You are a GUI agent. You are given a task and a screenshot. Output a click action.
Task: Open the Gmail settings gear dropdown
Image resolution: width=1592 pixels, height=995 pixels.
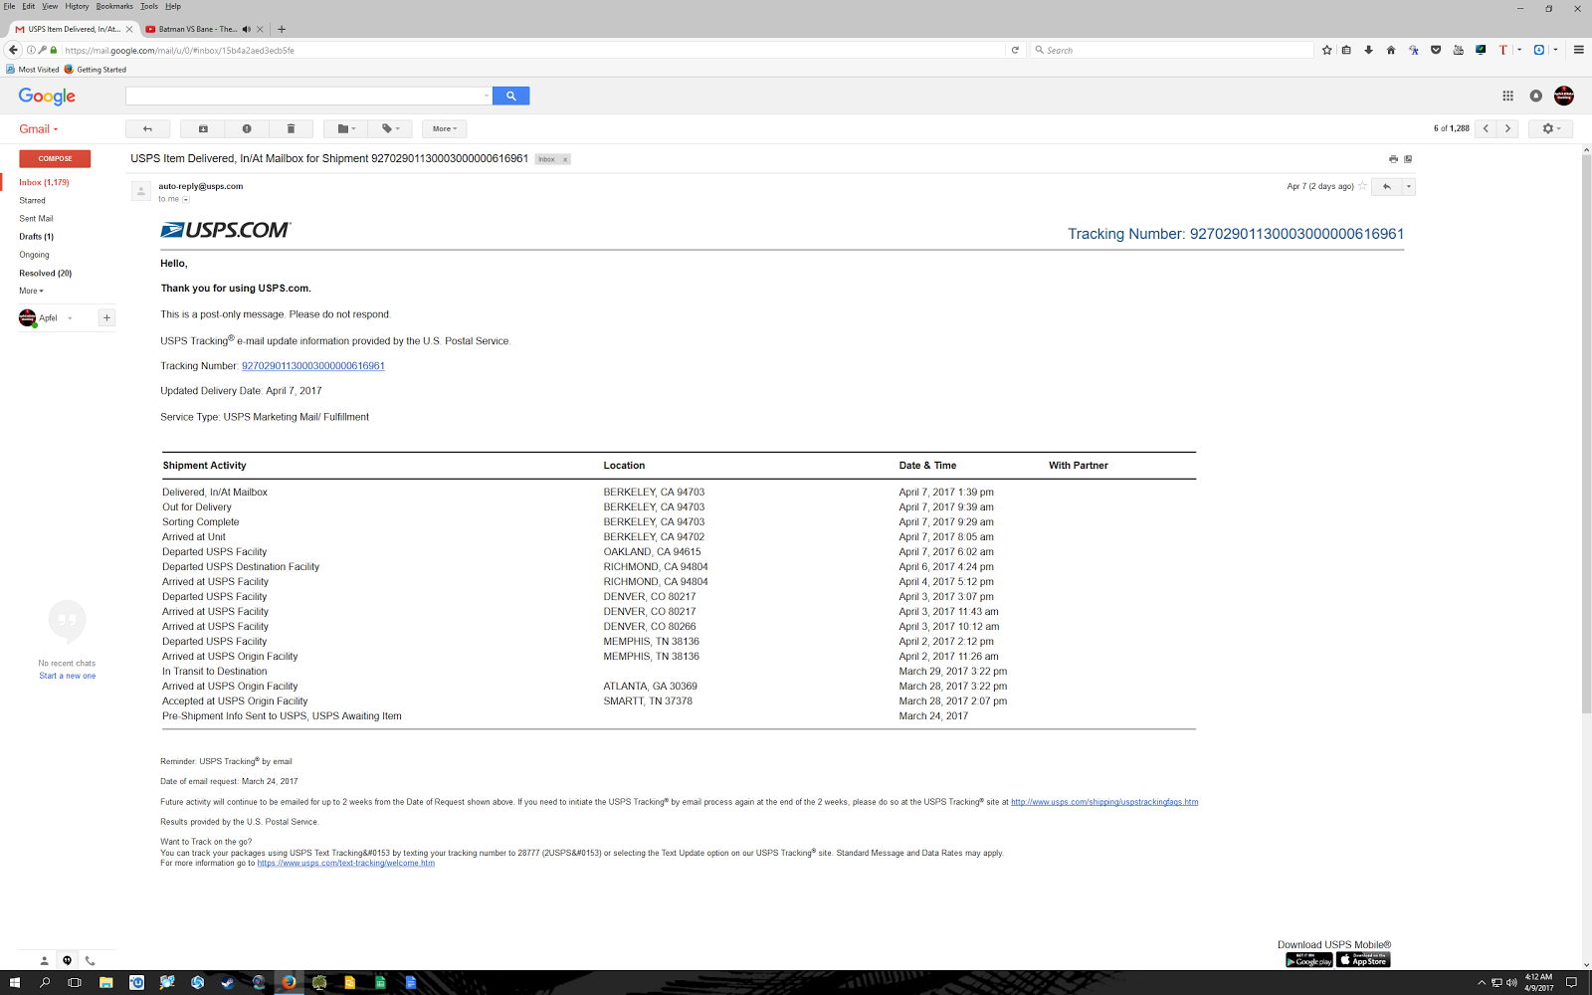pos(1551,128)
